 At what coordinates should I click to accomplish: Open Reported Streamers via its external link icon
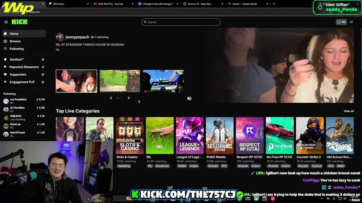[x=43, y=67]
